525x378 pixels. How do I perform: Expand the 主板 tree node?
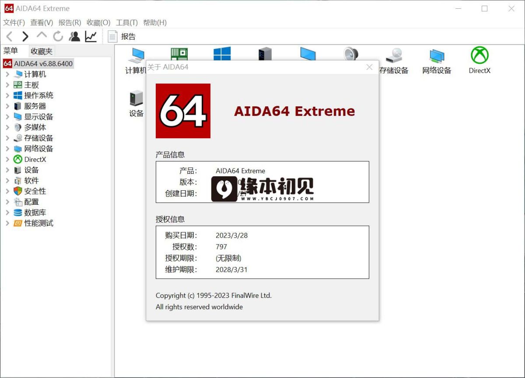click(7, 85)
